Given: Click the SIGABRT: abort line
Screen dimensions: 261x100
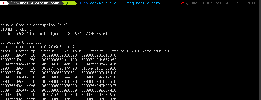Looking at the screenshot, I should click(16, 29).
